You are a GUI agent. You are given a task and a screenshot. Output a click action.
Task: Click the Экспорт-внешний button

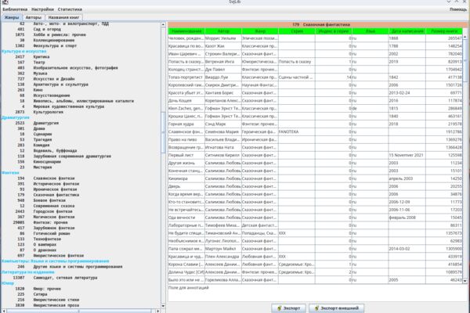[x=337, y=308]
